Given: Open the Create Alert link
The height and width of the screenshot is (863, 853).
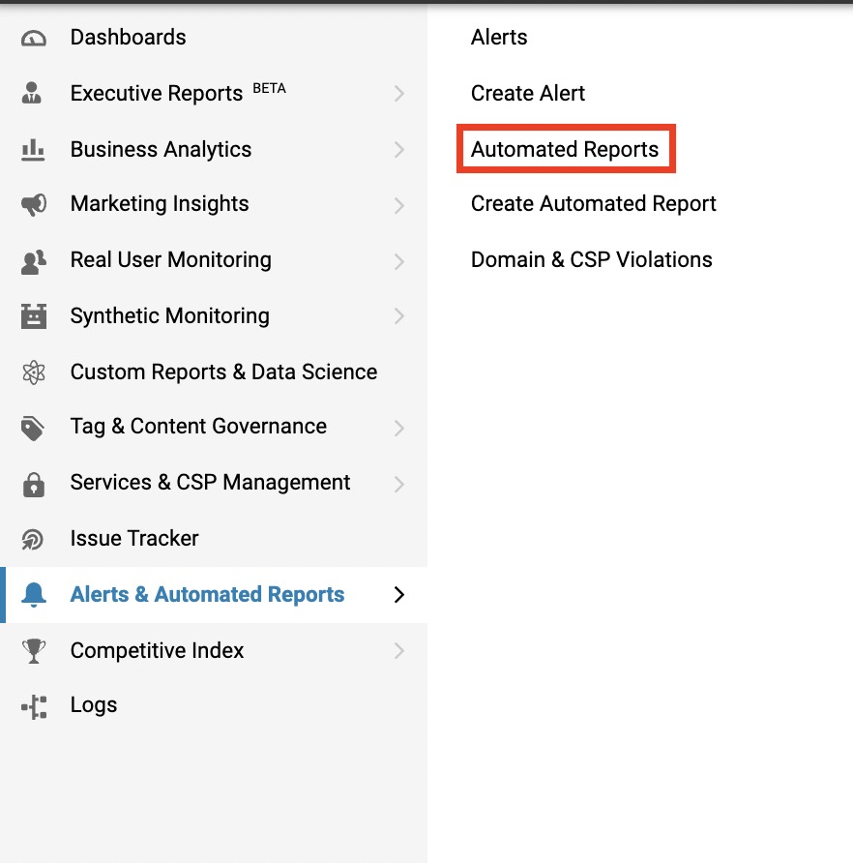Looking at the screenshot, I should pos(528,93).
